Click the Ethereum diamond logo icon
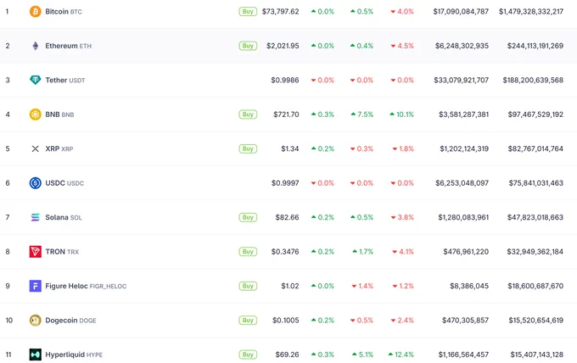 (36, 46)
